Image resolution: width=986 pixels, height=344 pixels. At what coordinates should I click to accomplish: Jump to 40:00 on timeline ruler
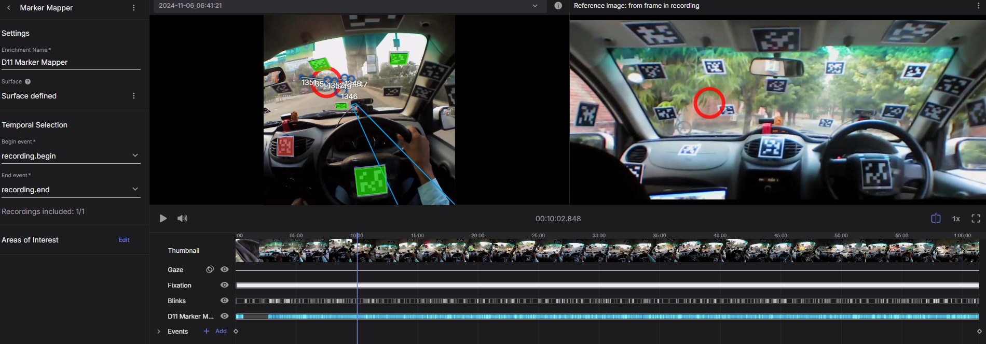720,236
